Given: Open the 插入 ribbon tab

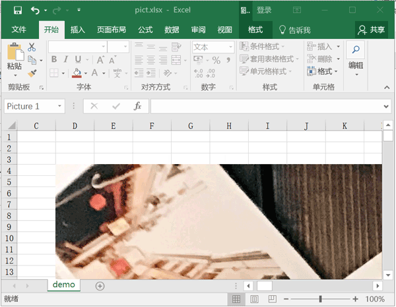Looking at the screenshot, I should point(78,30).
